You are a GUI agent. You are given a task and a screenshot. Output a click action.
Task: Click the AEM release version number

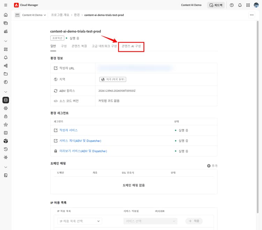[x=117, y=91]
